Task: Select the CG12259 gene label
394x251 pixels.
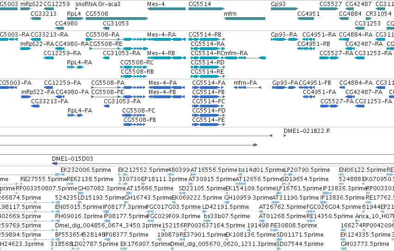Action: tap(56, 4)
